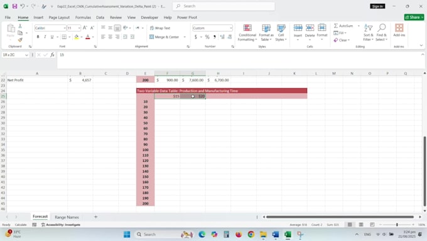The height and width of the screenshot is (241, 427).
Task: Apply red font color to text
Action: (x=88, y=37)
